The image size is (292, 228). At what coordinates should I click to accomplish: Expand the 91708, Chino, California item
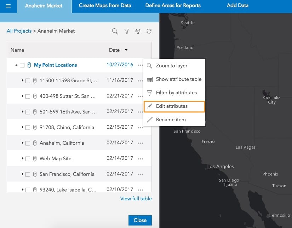click(23, 127)
